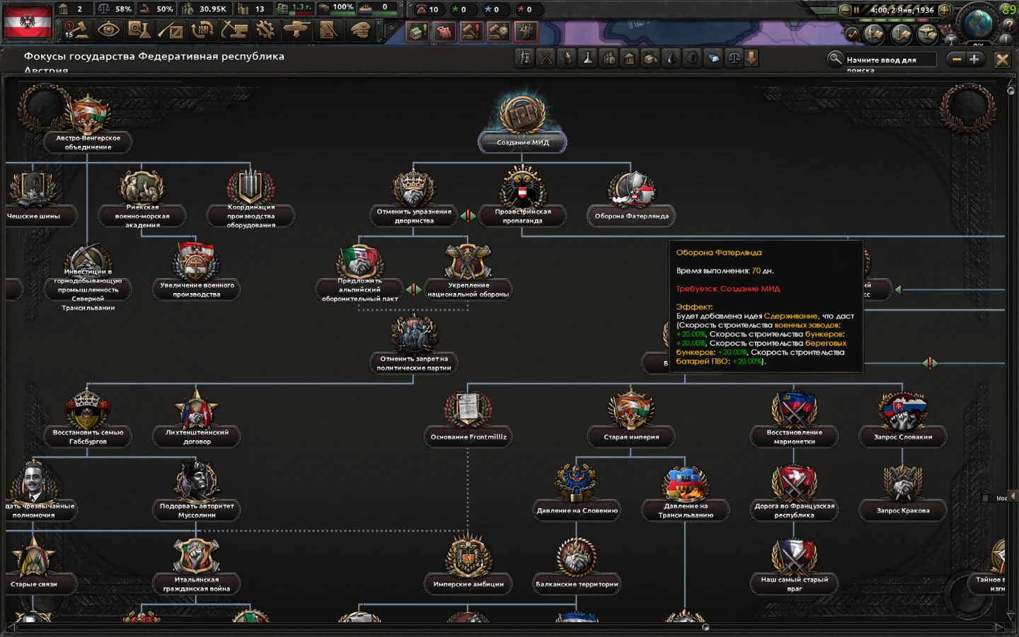The height and width of the screenshot is (637, 1019).
Task: Zoom out with the minus button
Action: point(957,59)
